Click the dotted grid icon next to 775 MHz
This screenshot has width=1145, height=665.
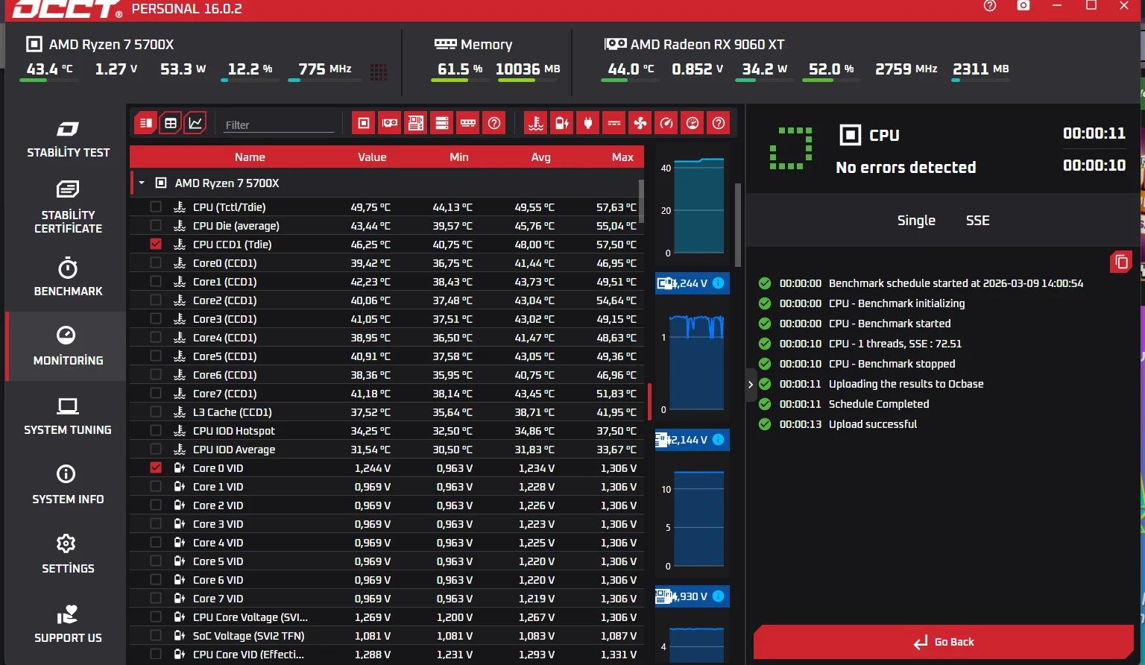click(379, 72)
